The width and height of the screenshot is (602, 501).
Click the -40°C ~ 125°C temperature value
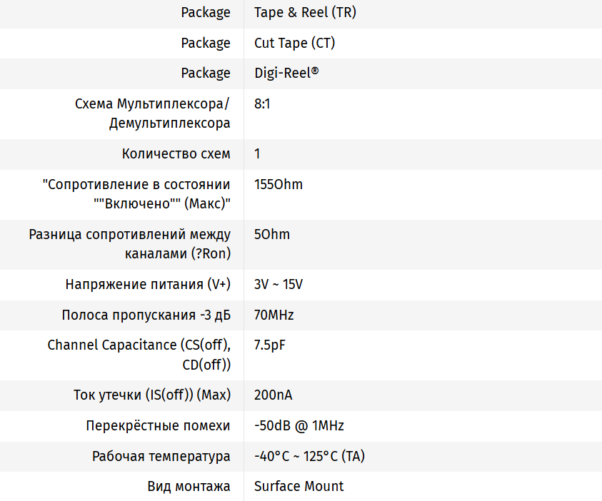[x=309, y=456]
